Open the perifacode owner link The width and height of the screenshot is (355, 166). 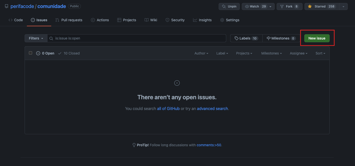click(x=22, y=6)
